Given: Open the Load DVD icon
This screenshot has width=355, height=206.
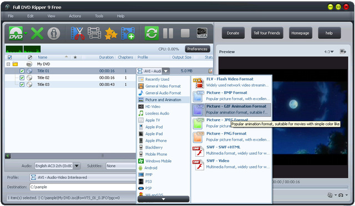Looking at the screenshot, I should (x=16, y=33).
